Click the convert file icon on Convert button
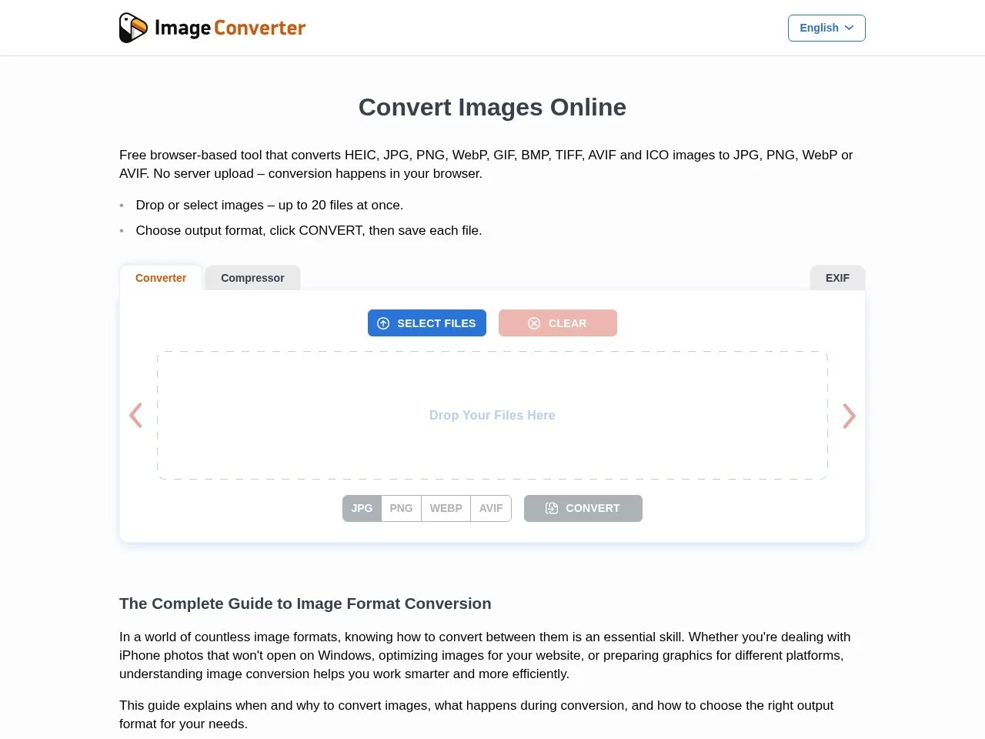This screenshot has width=985, height=739. pos(552,508)
